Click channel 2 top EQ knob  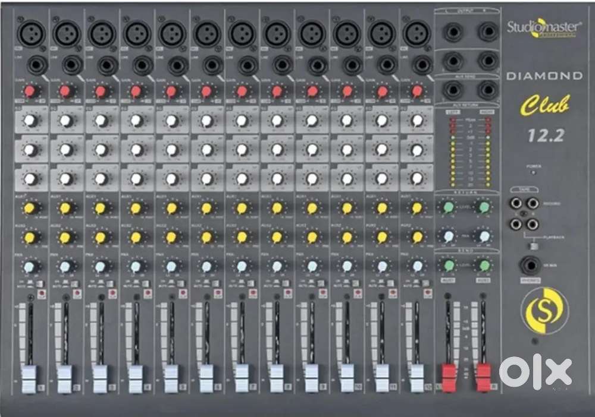(x=65, y=121)
